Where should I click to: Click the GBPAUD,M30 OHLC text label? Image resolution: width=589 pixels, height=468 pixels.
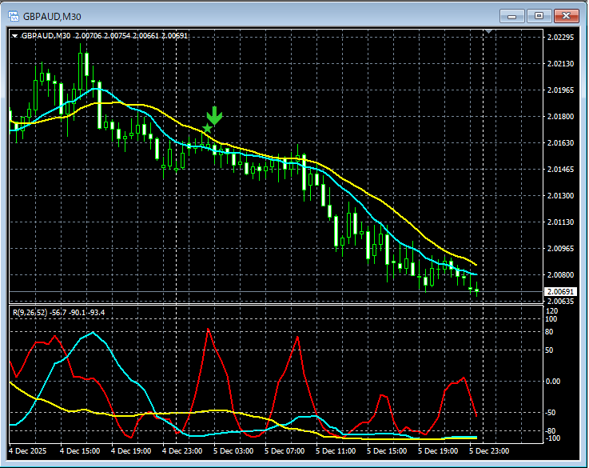104,36
